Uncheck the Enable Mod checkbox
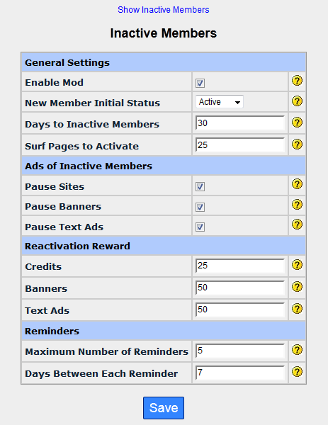This screenshot has width=328, height=425. (200, 83)
